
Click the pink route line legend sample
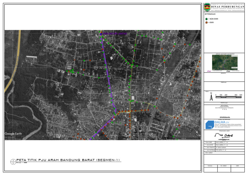coord(209,70)
